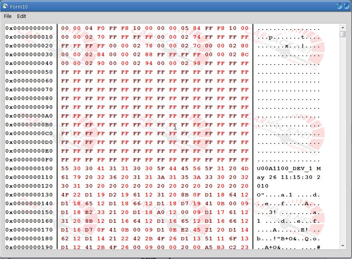Click ASCII text 'b...!"B+O&..Q.o.'
352x259 pixels.
288,239
